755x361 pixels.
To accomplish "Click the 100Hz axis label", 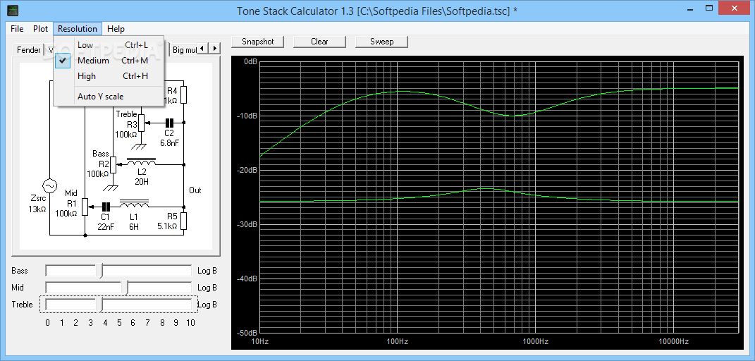I will tap(398, 342).
